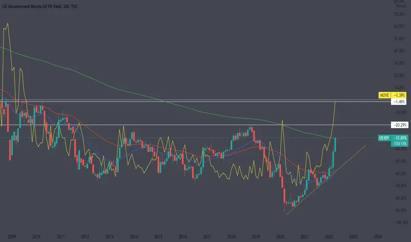The height and width of the screenshot is (242, 411).
Task: Click the 2015 label on time axis
Action: coord(158,237)
